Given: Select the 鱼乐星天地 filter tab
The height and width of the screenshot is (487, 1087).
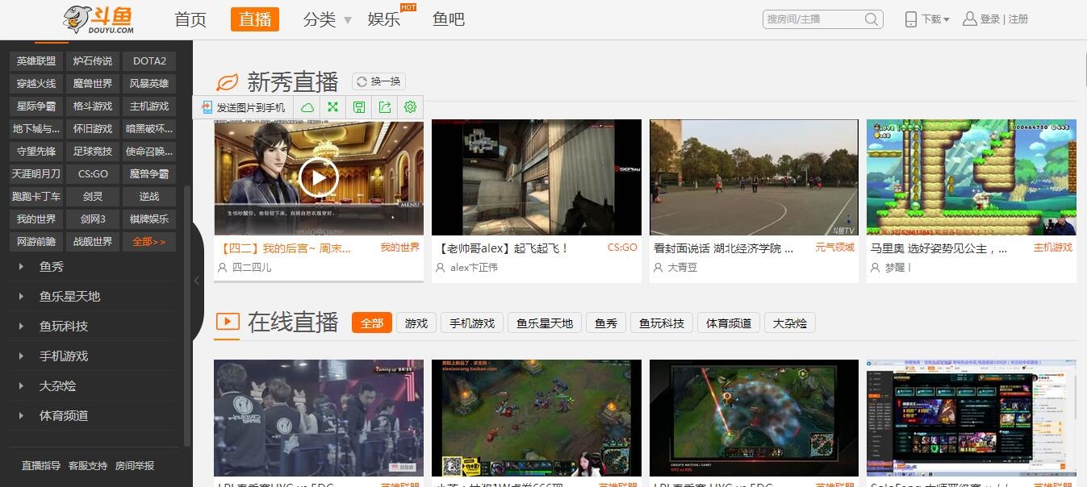Looking at the screenshot, I should click(x=545, y=323).
